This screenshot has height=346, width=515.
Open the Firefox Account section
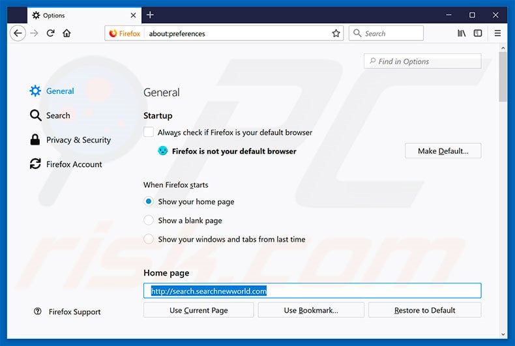tap(74, 164)
